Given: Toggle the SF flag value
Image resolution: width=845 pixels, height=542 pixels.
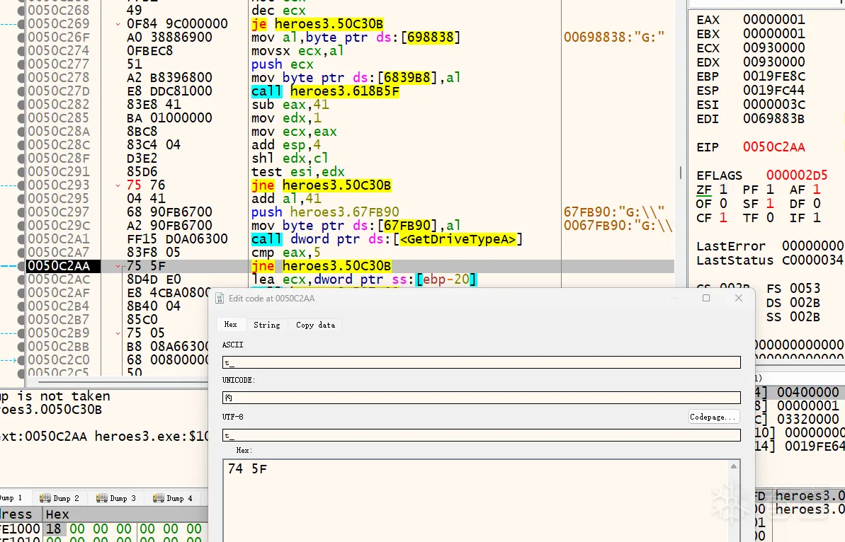Looking at the screenshot, I should [x=771, y=204].
